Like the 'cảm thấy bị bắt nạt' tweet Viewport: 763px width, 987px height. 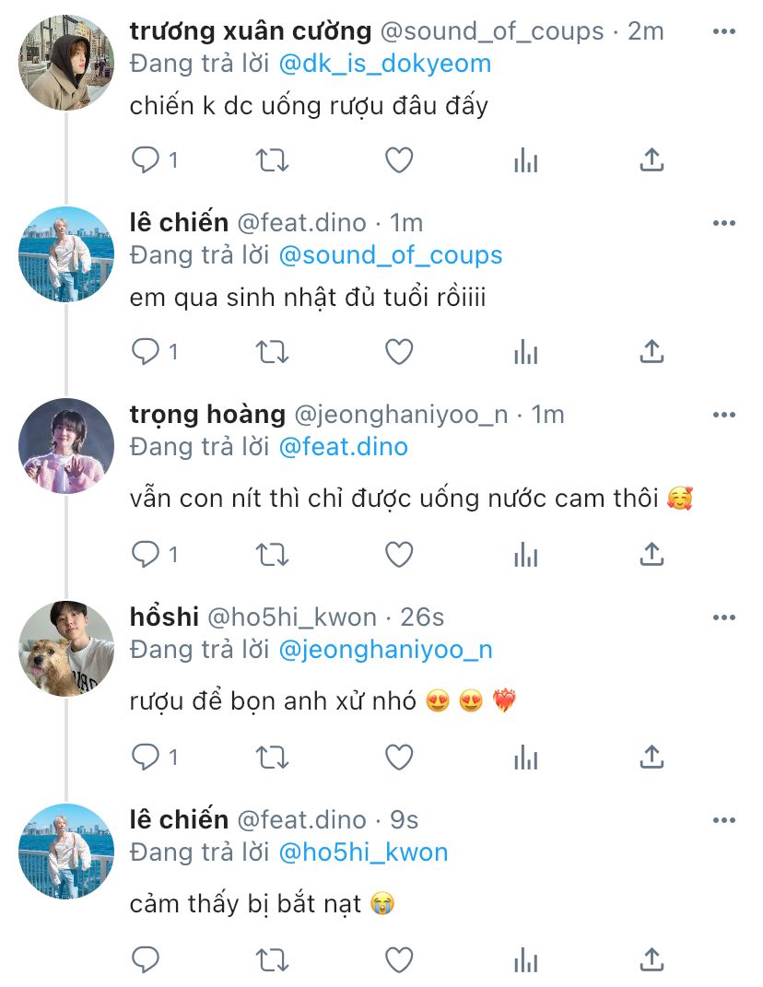click(398, 959)
